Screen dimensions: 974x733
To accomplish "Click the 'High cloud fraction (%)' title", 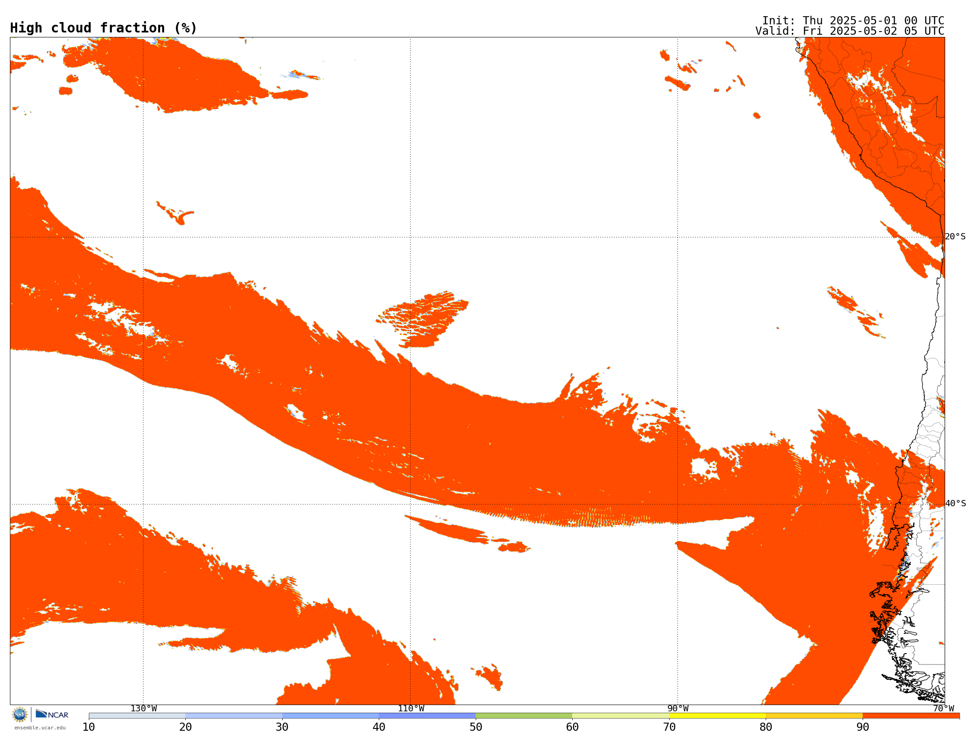I will pyautogui.click(x=104, y=28).
